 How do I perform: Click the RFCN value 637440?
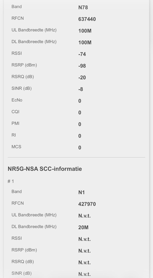coord(87,19)
